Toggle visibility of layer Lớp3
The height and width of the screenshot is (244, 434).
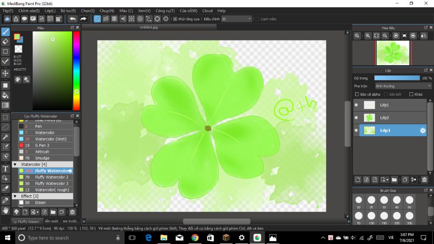pyautogui.click(x=356, y=130)
